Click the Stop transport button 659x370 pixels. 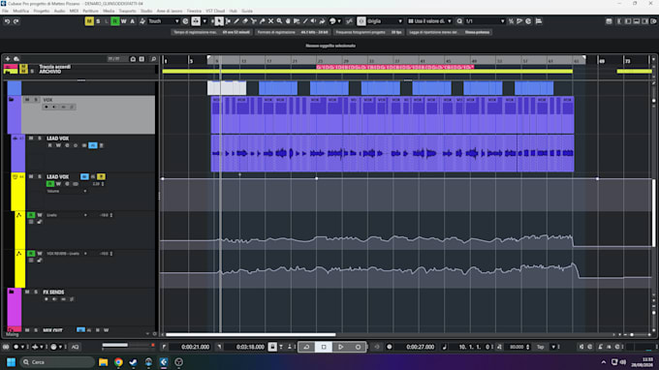tap(324, 347)
